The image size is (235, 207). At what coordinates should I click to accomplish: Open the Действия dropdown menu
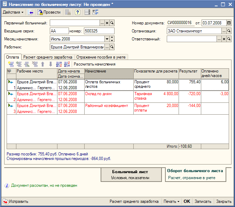[x=13, y=12]
